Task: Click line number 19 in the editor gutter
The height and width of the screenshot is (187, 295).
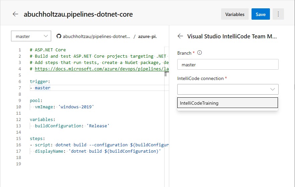Action: coord(18,164)
